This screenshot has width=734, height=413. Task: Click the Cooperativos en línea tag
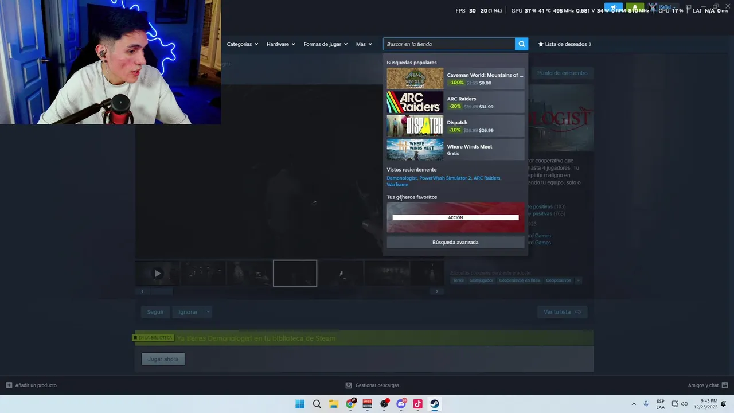point(519,280)
